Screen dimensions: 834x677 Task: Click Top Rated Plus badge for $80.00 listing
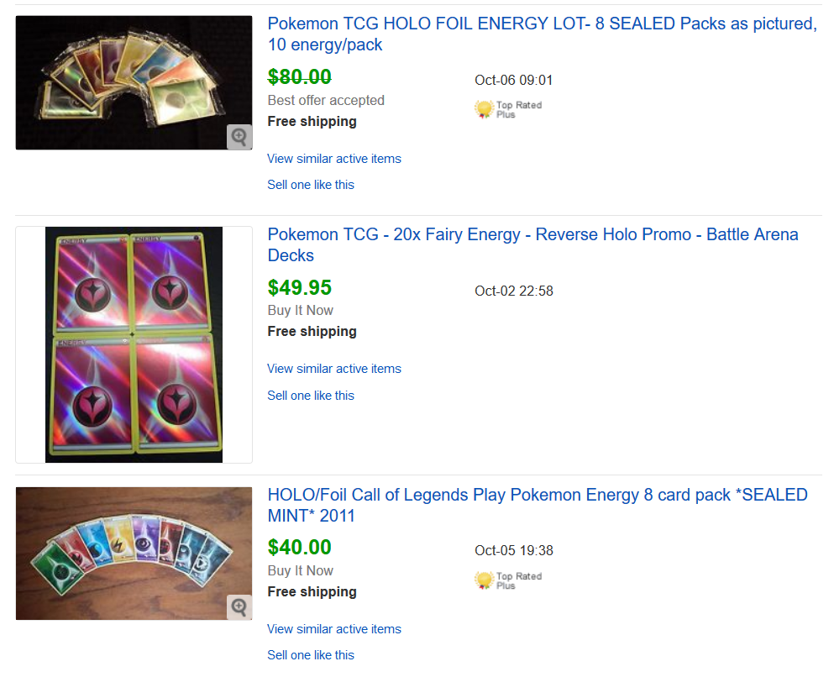pyautogui.click(x=508, y=109)
